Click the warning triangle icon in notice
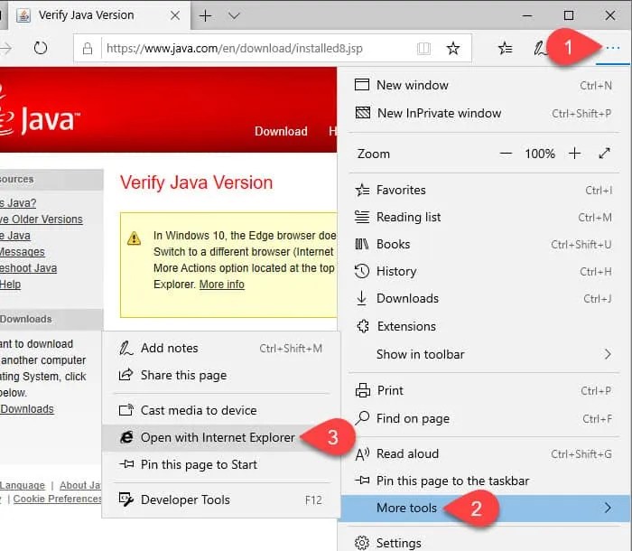Image resolution: width=632 pixels, height=551 pixels. [x=134, y=238]
